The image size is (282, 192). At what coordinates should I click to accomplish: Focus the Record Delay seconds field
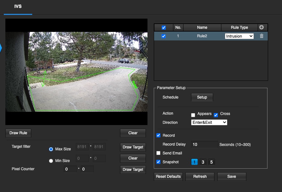205,144
